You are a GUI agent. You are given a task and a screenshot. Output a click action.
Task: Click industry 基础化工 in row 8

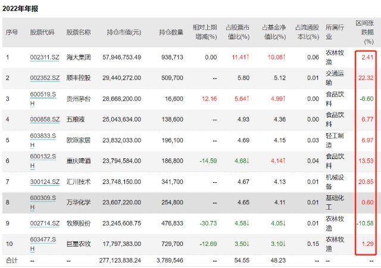click(x=335, y=202)
